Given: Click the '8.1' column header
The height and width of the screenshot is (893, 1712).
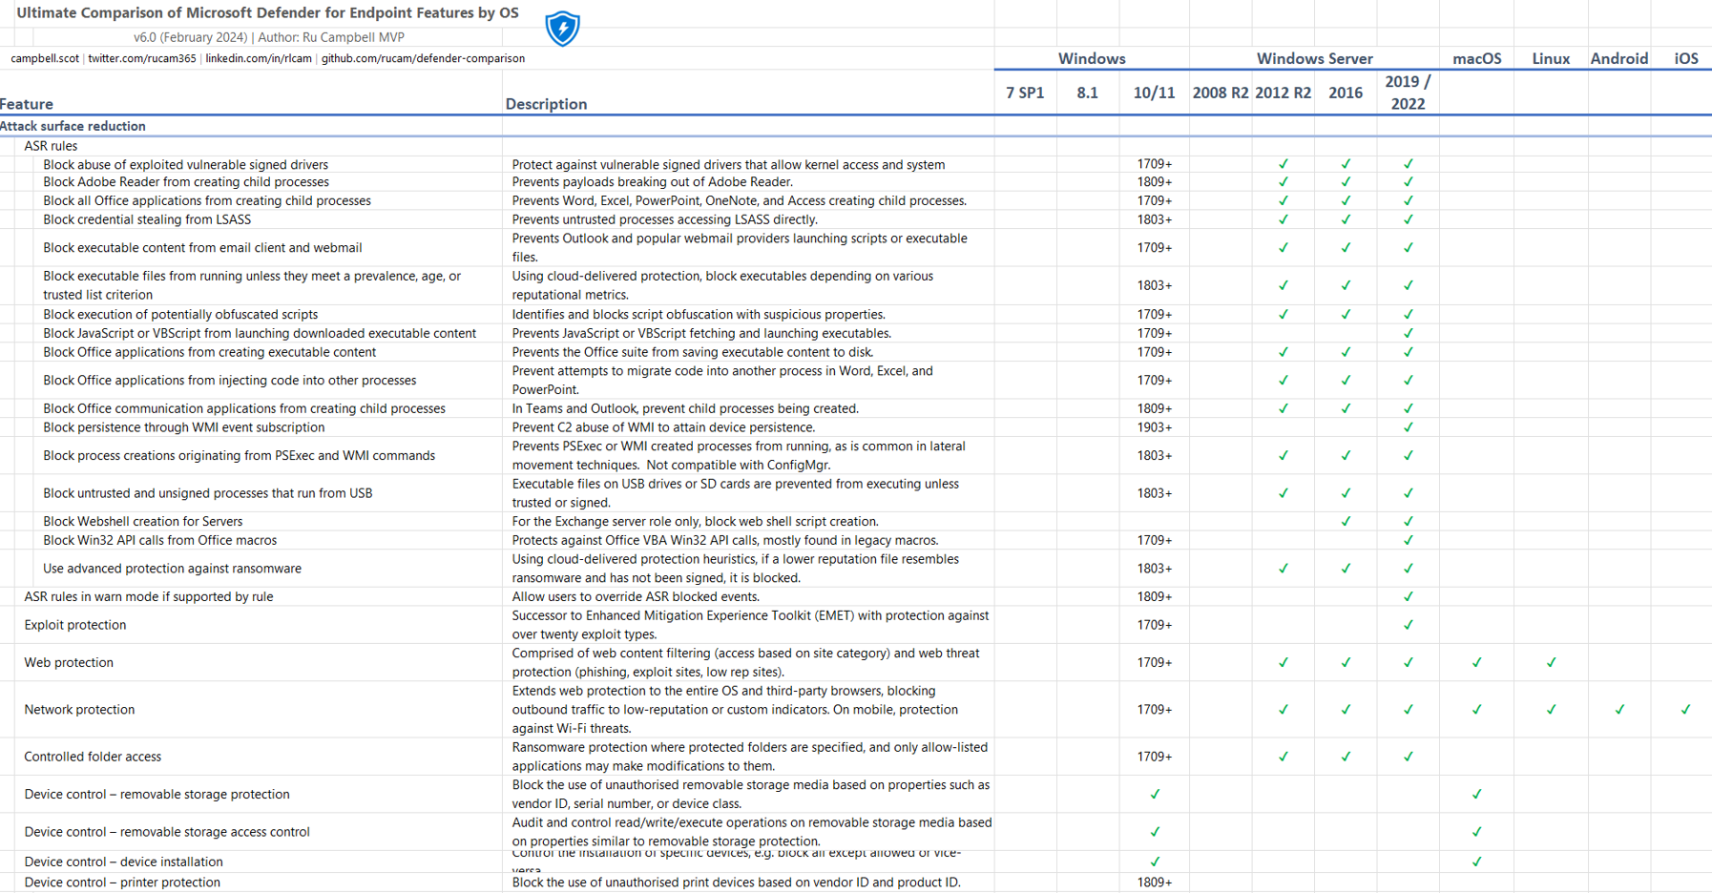Looking at the screenshot, I should (x=1088, y=93).
